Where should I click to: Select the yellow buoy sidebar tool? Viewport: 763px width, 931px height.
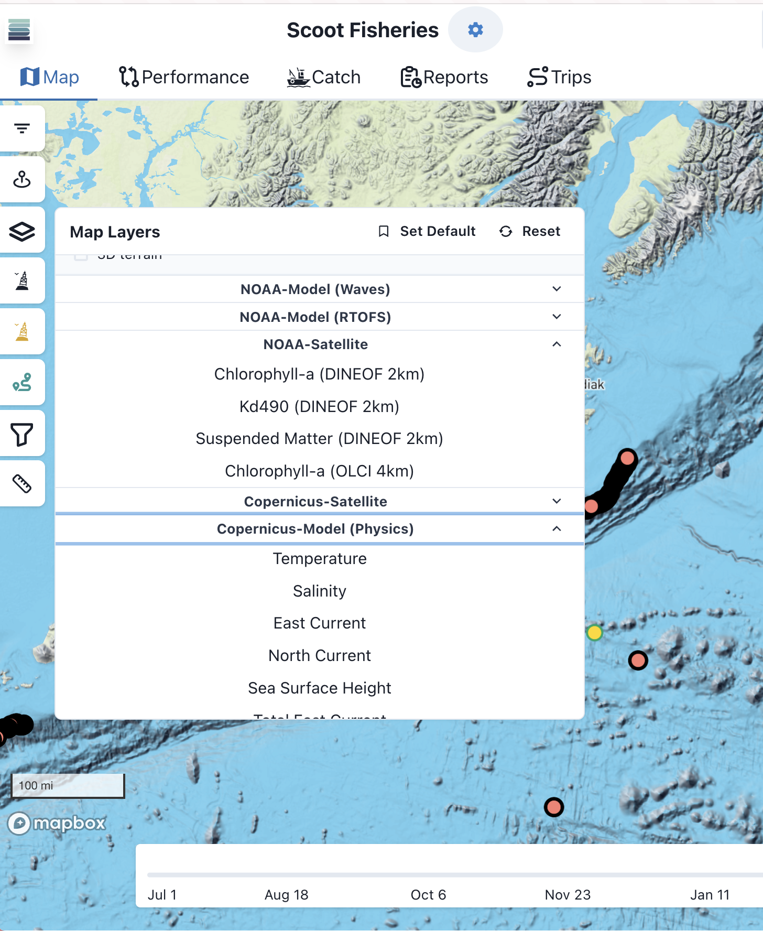[x=22, y=332]
